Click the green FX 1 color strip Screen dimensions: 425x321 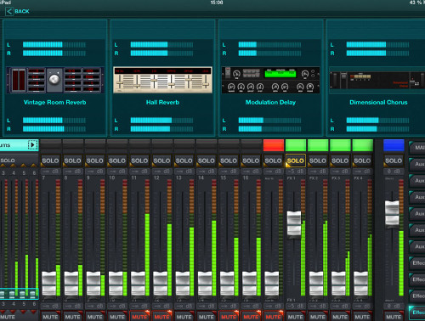(296, 145)
